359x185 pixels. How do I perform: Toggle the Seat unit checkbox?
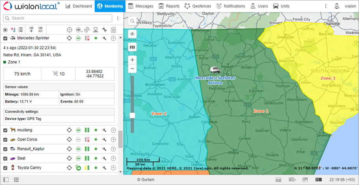[6, 159]
